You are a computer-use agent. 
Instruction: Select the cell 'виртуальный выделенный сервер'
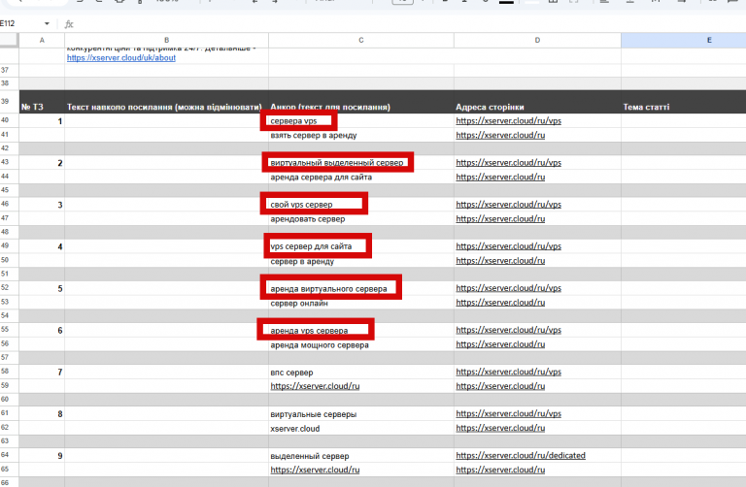point(361,162)
